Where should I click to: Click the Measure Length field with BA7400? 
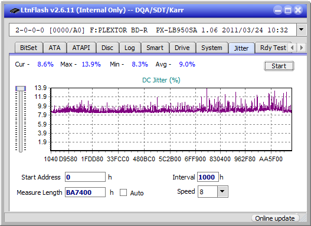(85, 192)
